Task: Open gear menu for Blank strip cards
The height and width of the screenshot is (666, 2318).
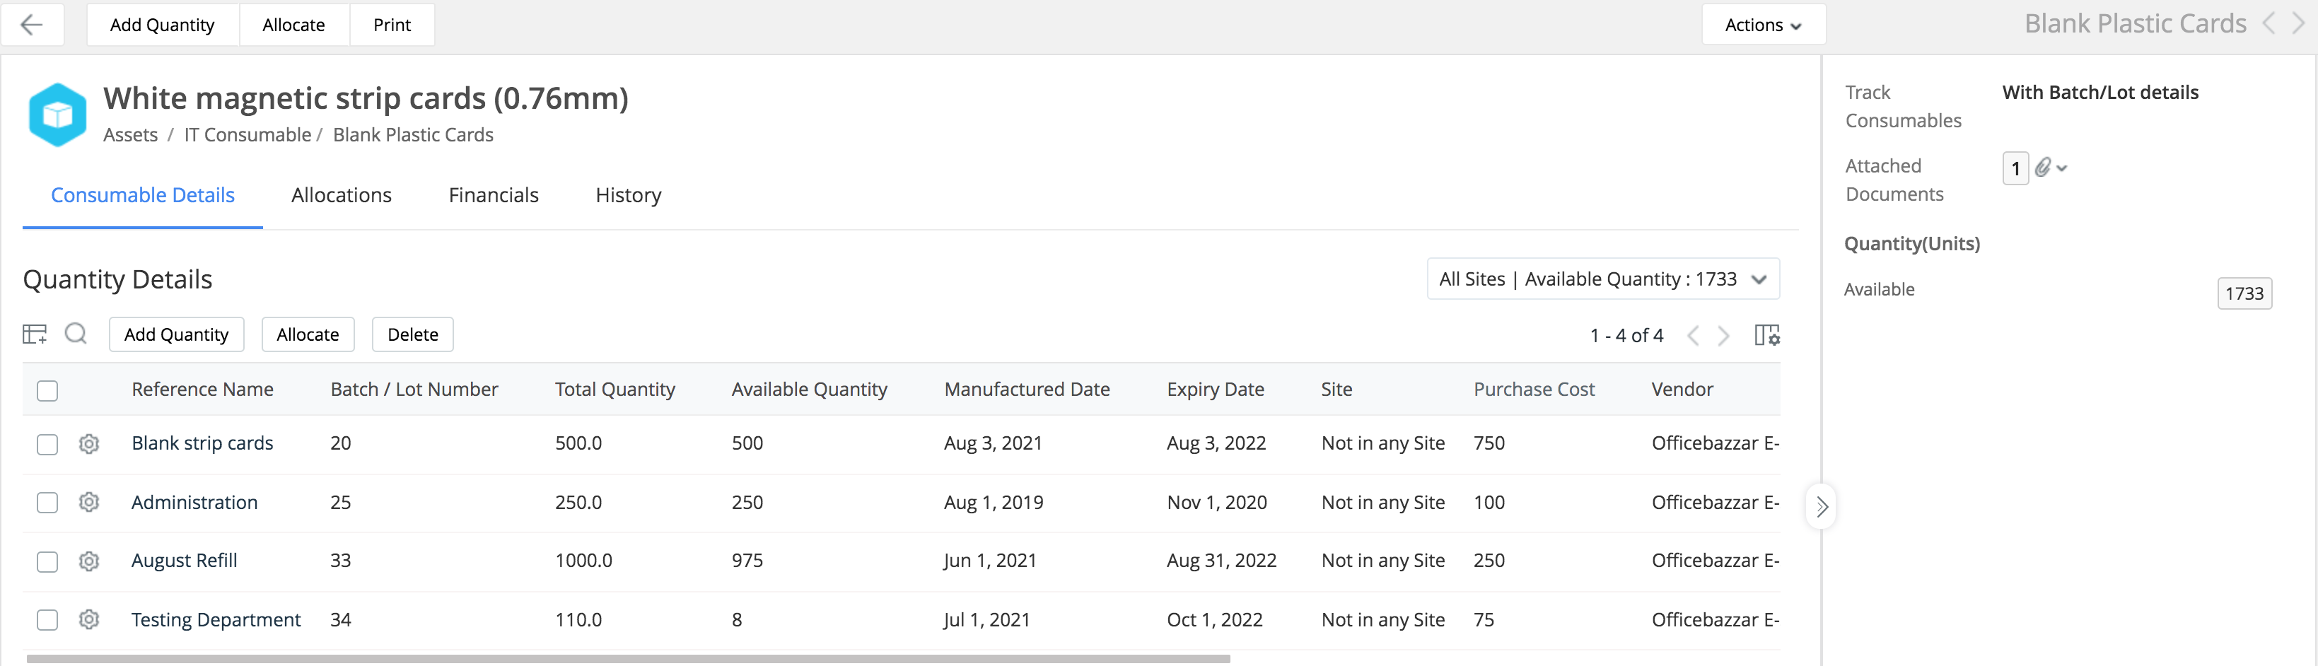Action: click(89, 444)
